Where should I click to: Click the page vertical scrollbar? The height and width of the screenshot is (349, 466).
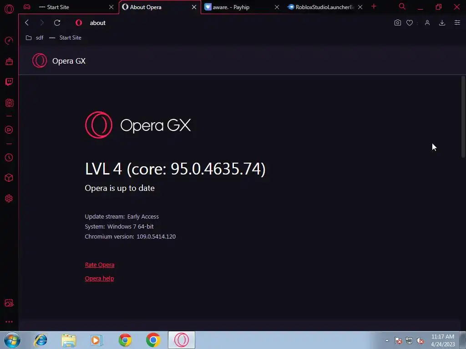pos(463,117)
